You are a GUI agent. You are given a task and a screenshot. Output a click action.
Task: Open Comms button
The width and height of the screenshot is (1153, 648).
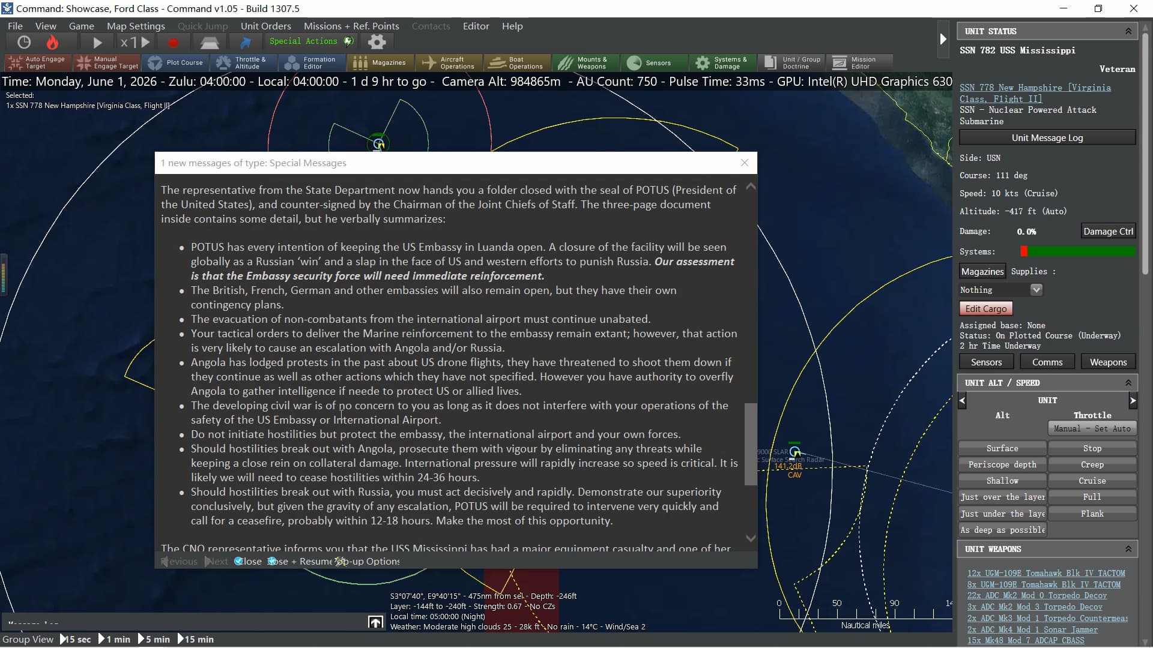pos(1047,362)
